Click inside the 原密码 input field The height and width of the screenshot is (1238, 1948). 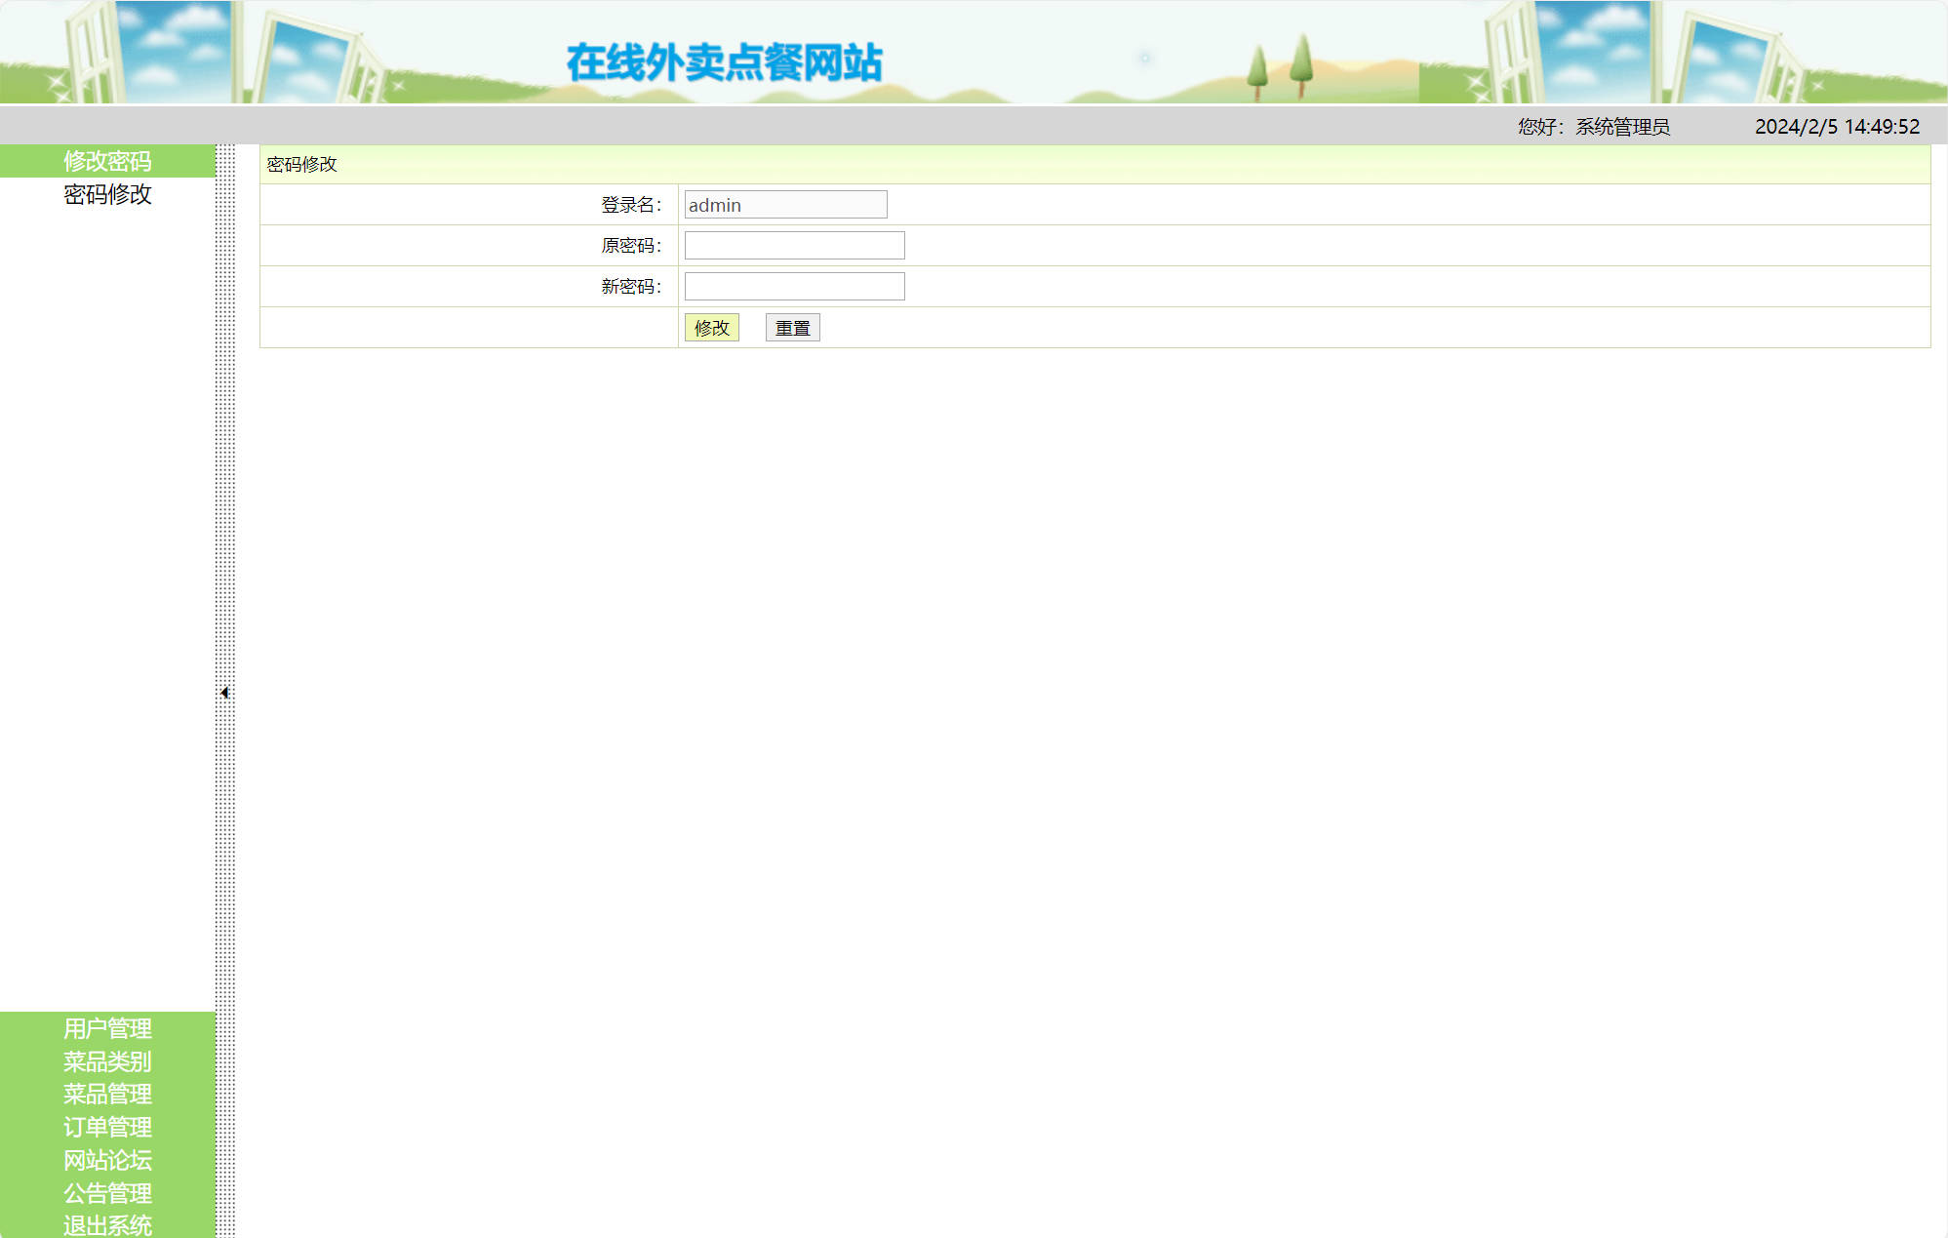point(793,244)
